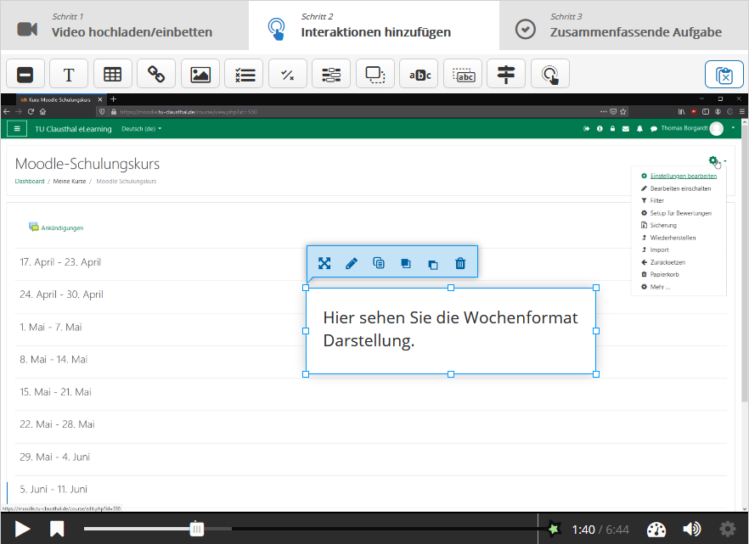
Task: Delete the text box with trash icon
Action: pyautogui.click(x=460, y=263)
